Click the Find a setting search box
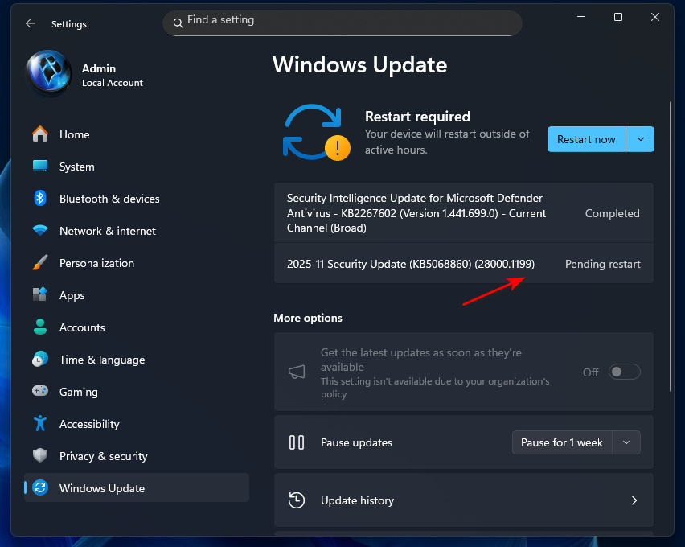This screenshot has height=547, width=685. pyautogui.click(x=342, y=23)
